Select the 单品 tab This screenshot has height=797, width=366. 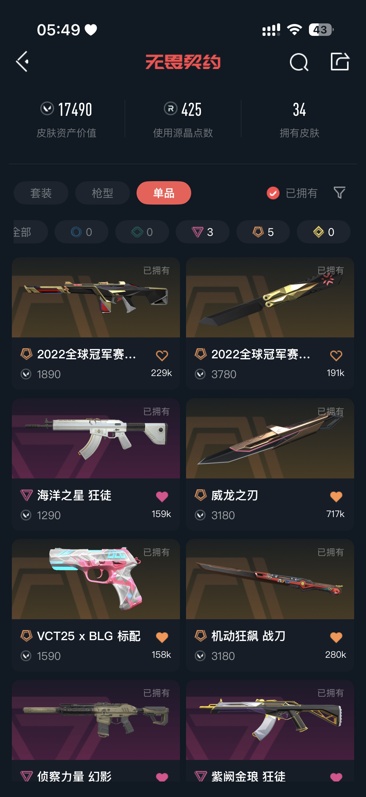164,193
